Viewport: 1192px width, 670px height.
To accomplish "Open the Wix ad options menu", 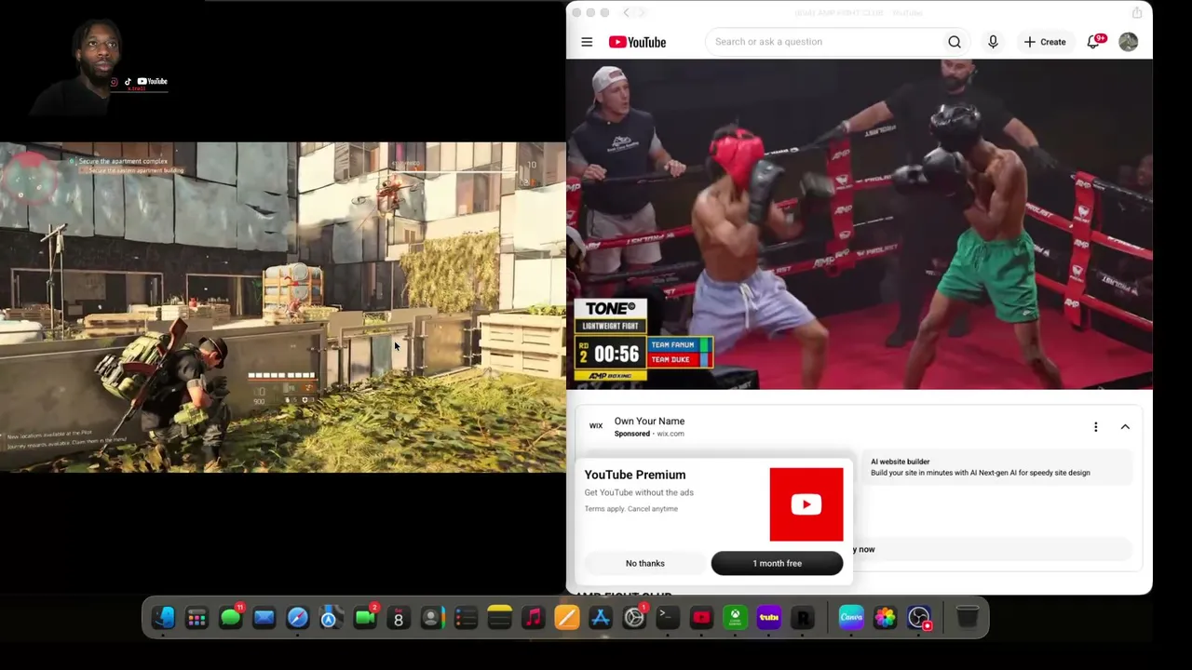I will point(1095,427).
